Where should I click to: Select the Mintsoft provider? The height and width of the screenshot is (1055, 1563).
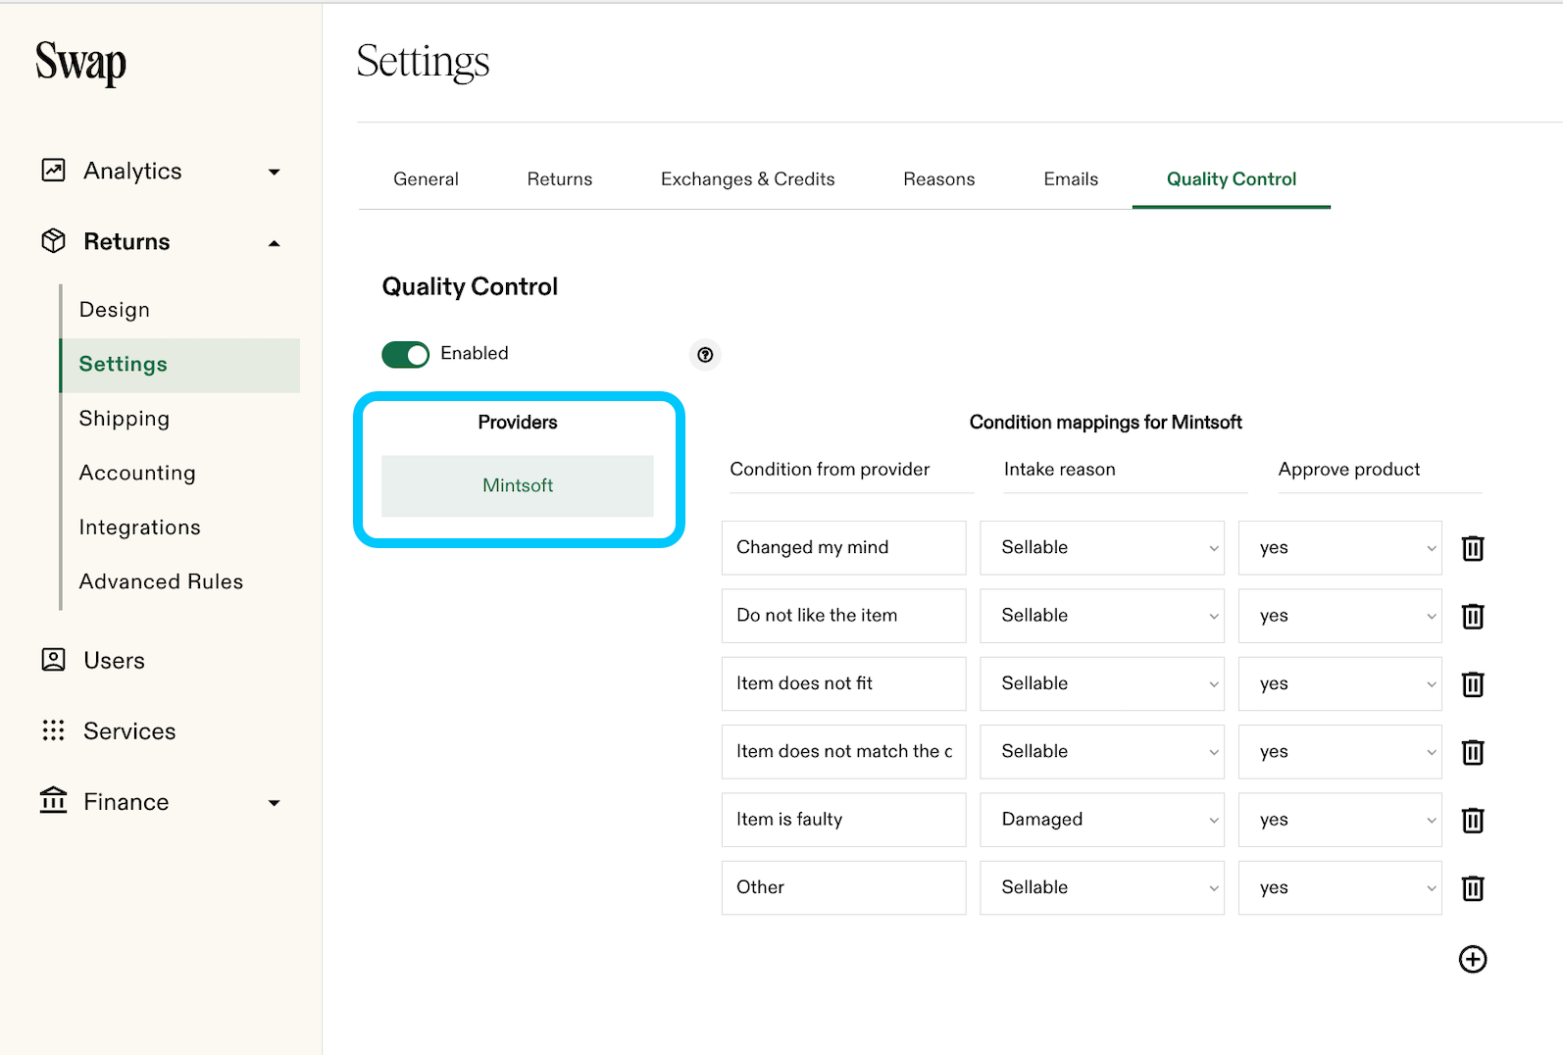518,485
